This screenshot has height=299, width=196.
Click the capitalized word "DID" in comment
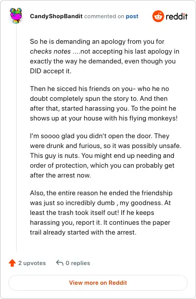(36, 71)
